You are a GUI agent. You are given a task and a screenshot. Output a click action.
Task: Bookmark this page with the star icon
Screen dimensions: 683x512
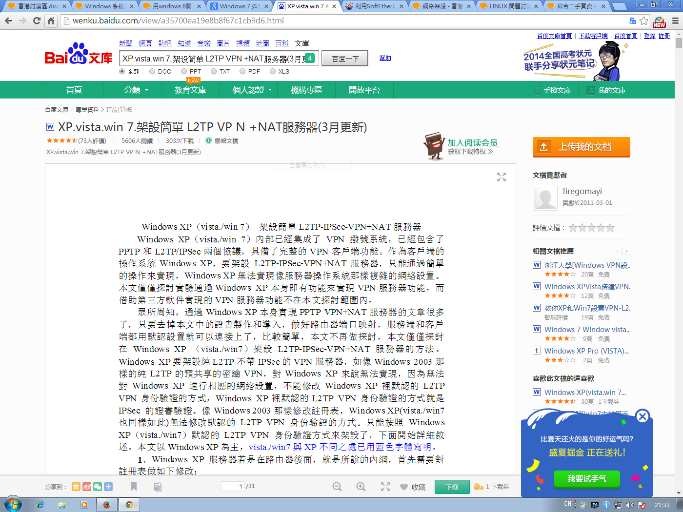[644, 21]
